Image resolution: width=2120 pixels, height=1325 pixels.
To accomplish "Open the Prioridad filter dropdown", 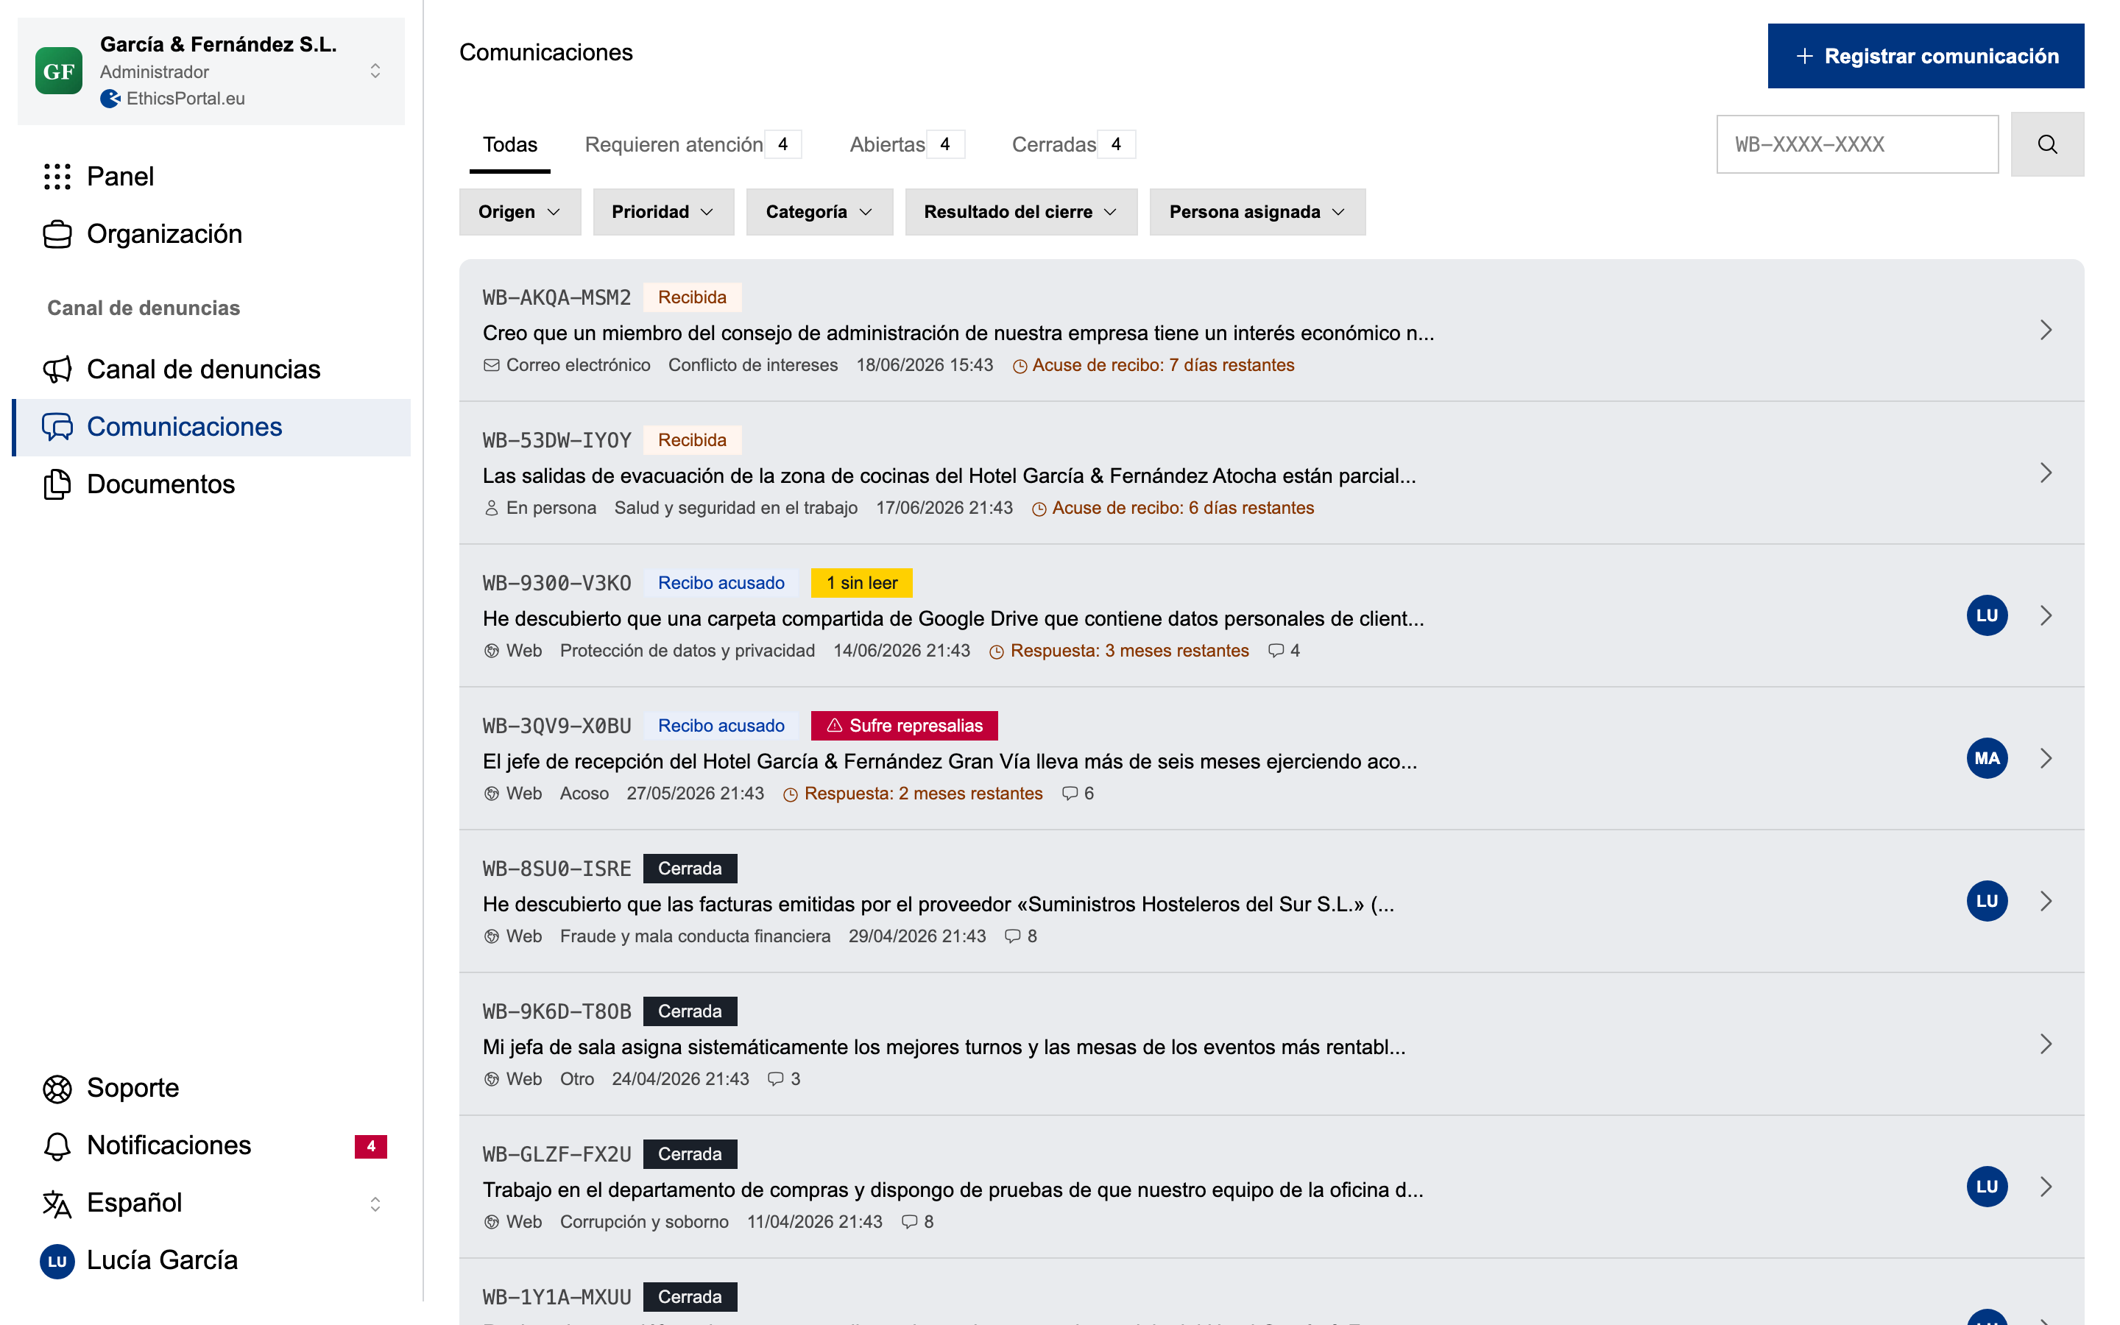I will [663, 212].
